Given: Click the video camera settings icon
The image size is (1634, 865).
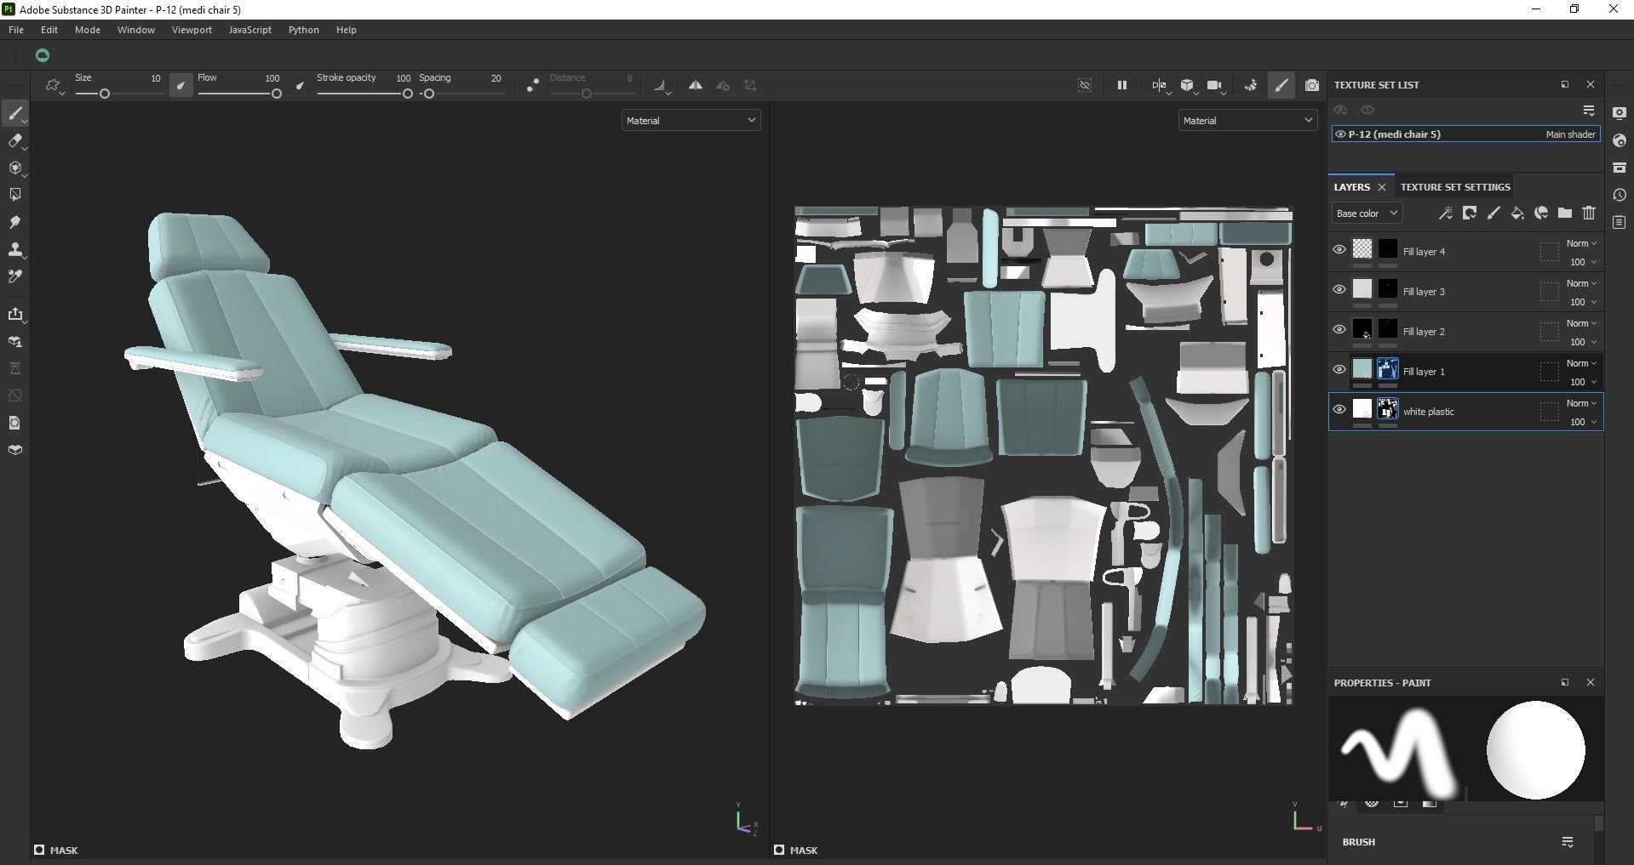Looking at the screenshot, I should (x=1215, y=85).
